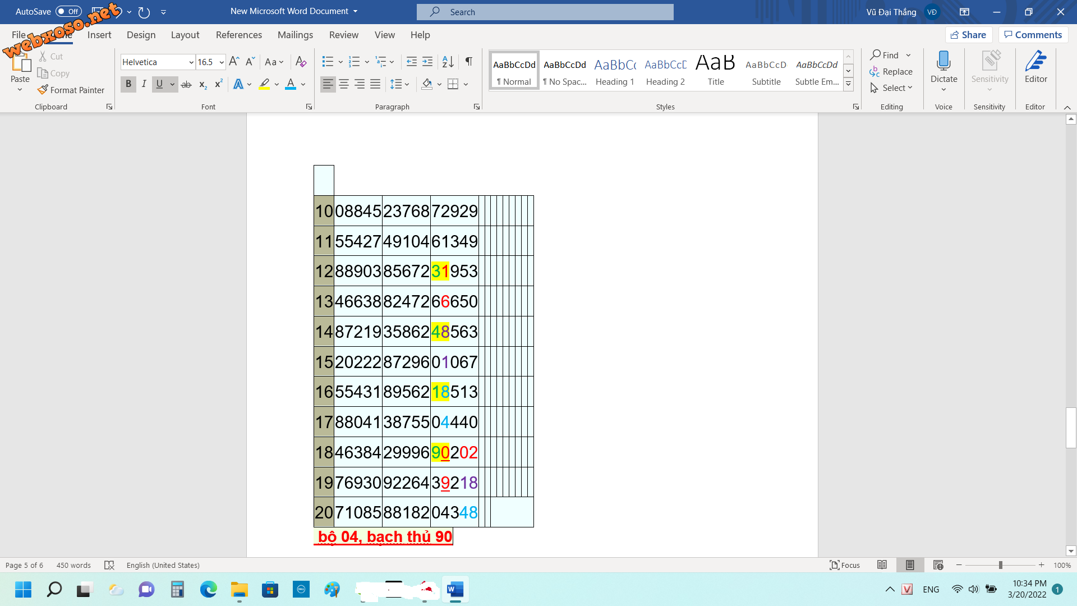Click the Paste clipboard icon
This screenshot has height=606, width=1077.
click(x=20, y=62)
